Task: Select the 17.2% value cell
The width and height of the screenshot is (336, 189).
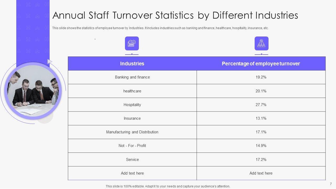Action: coord(261,160)
